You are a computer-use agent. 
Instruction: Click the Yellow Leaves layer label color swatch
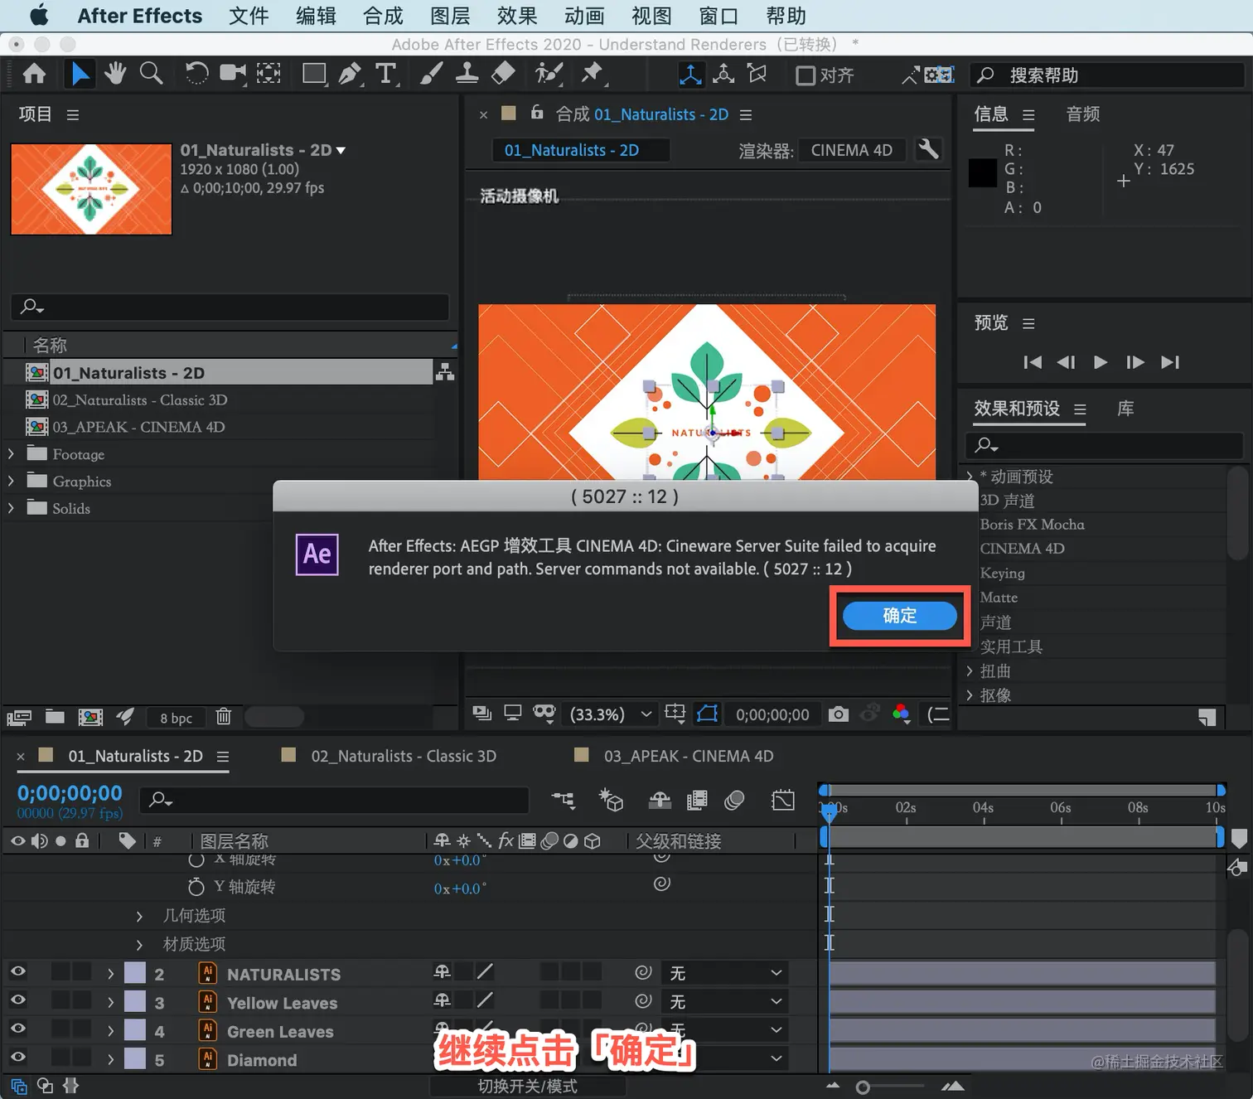coord(135,1002)
